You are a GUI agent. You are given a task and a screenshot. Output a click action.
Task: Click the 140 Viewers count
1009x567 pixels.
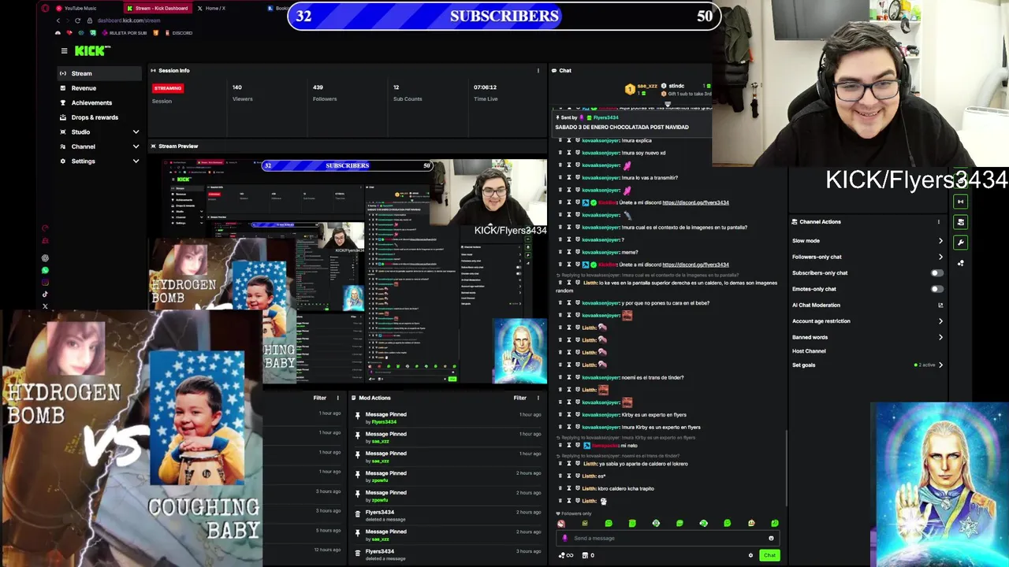click(x=236, y=87)
